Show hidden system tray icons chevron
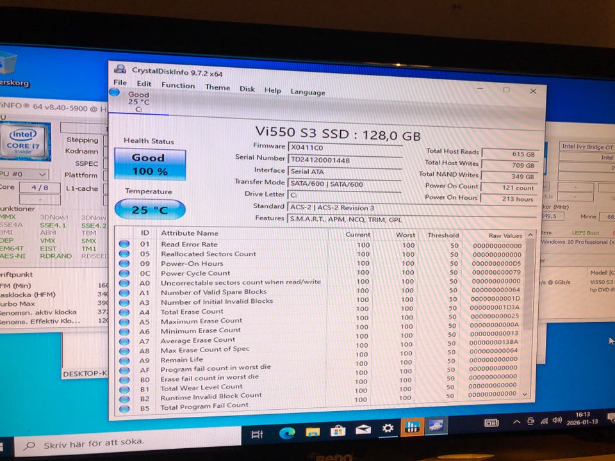The width and height of the screenshot is (615, 461). point(516,422)
